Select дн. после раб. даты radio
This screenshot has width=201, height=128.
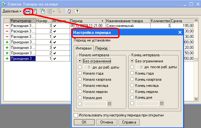point(132,67)
